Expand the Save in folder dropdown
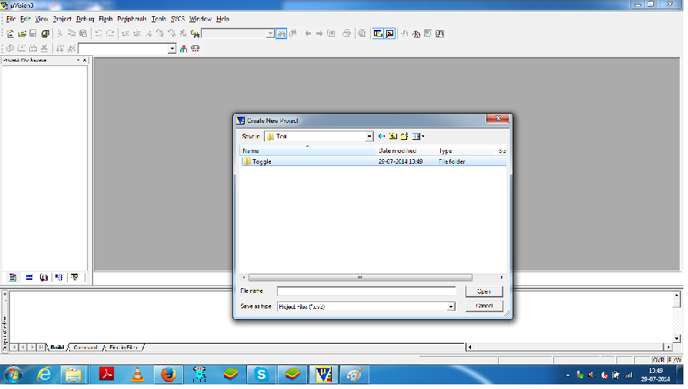688x389 pixels. [369, 136]
